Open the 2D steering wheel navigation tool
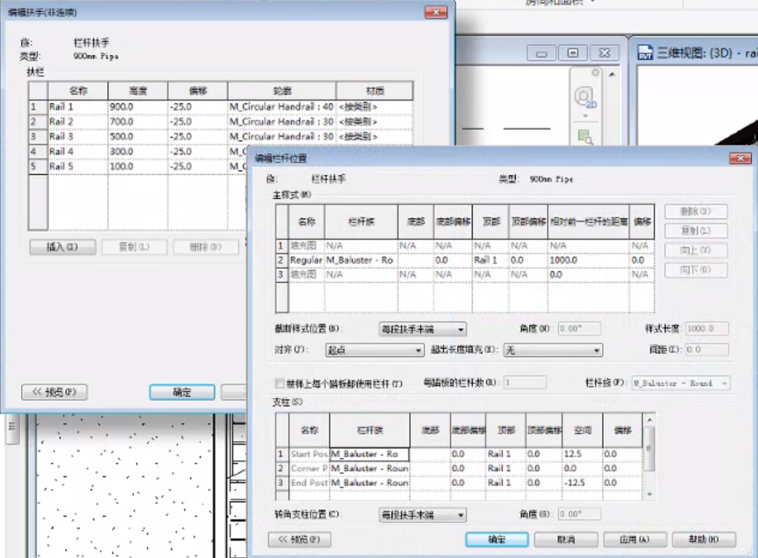 tap(585, 97)
